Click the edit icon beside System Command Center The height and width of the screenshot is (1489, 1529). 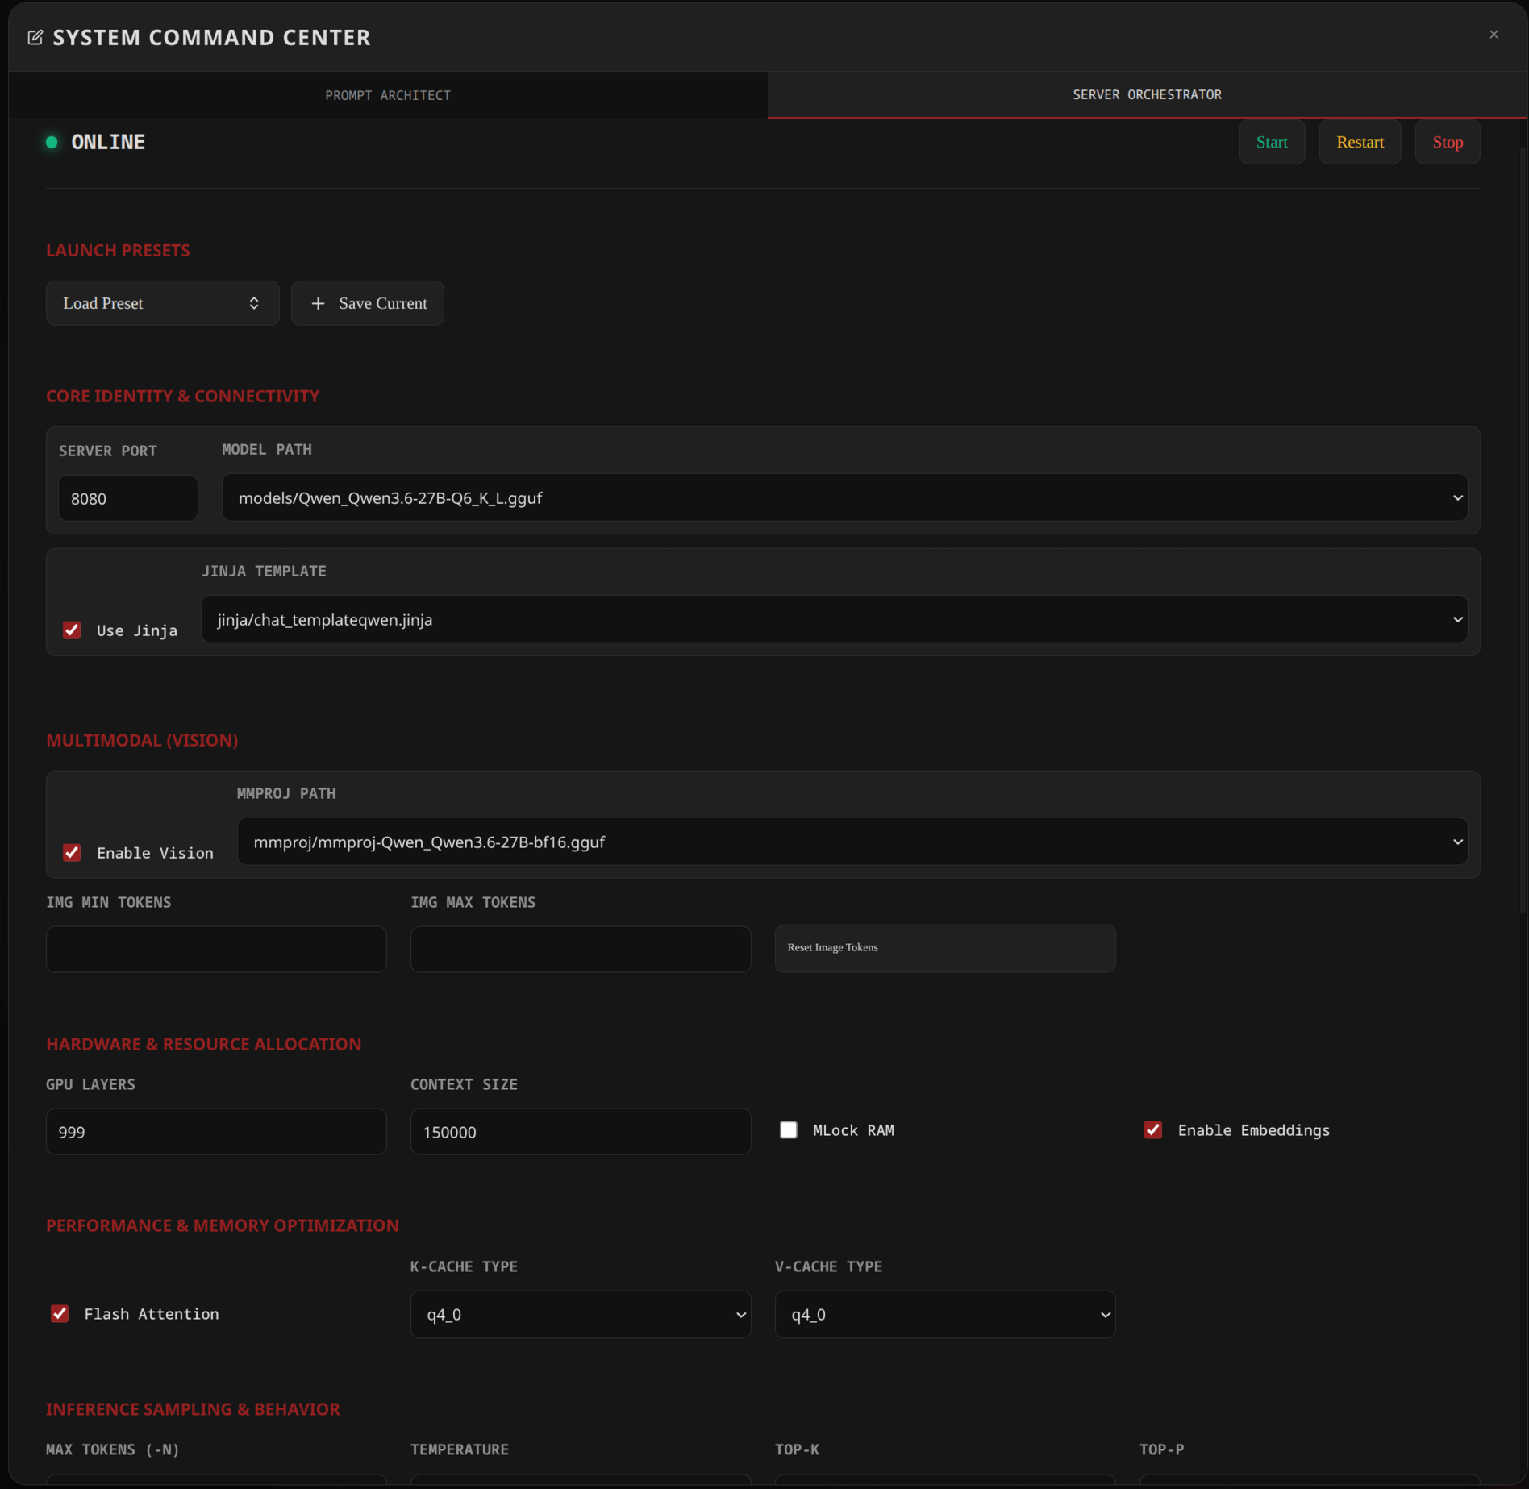coord(35,38)
